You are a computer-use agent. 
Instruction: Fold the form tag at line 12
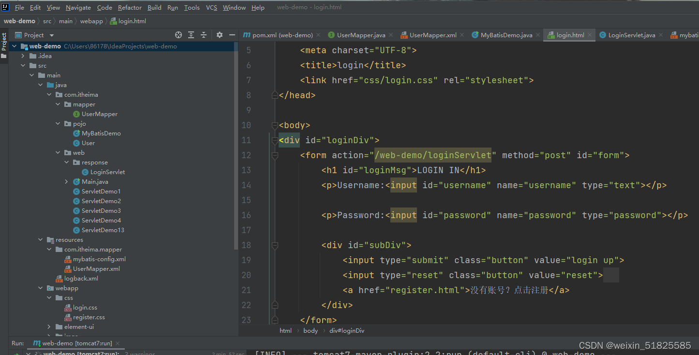pos(275,155)
